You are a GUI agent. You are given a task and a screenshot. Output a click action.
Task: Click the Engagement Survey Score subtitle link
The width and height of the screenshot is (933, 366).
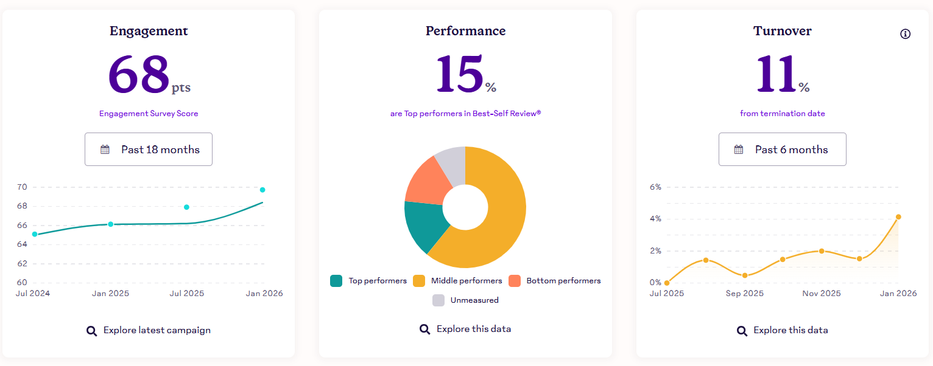(149, 114)
